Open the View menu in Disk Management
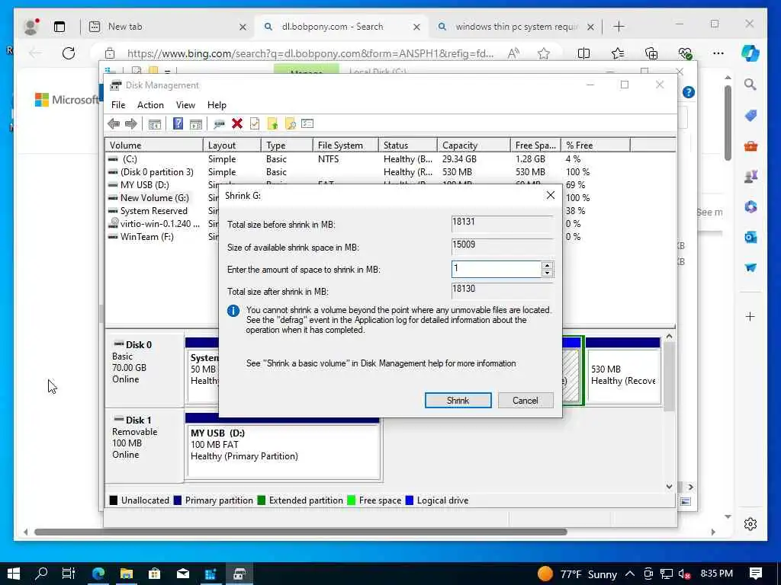 [x=185, y=105]
